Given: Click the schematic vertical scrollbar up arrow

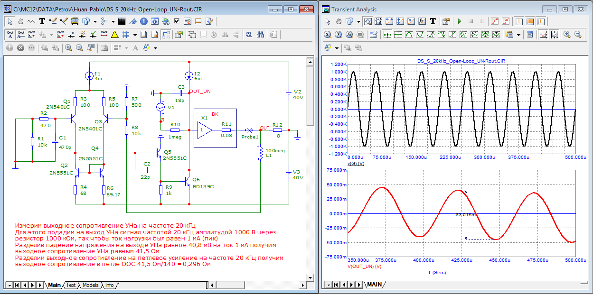Looking at the screenshot, I should click(310, 62).
